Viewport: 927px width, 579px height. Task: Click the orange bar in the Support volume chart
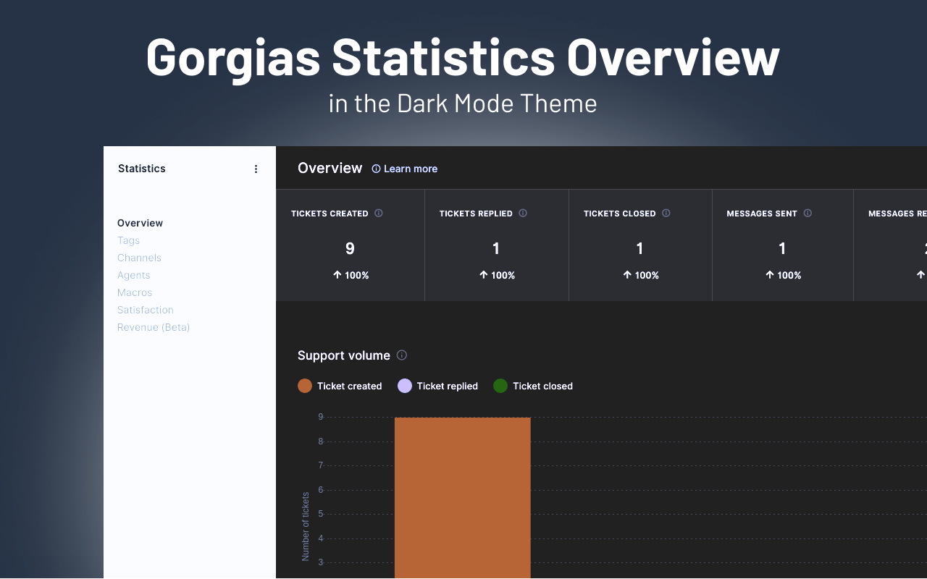tap(462, 498)
